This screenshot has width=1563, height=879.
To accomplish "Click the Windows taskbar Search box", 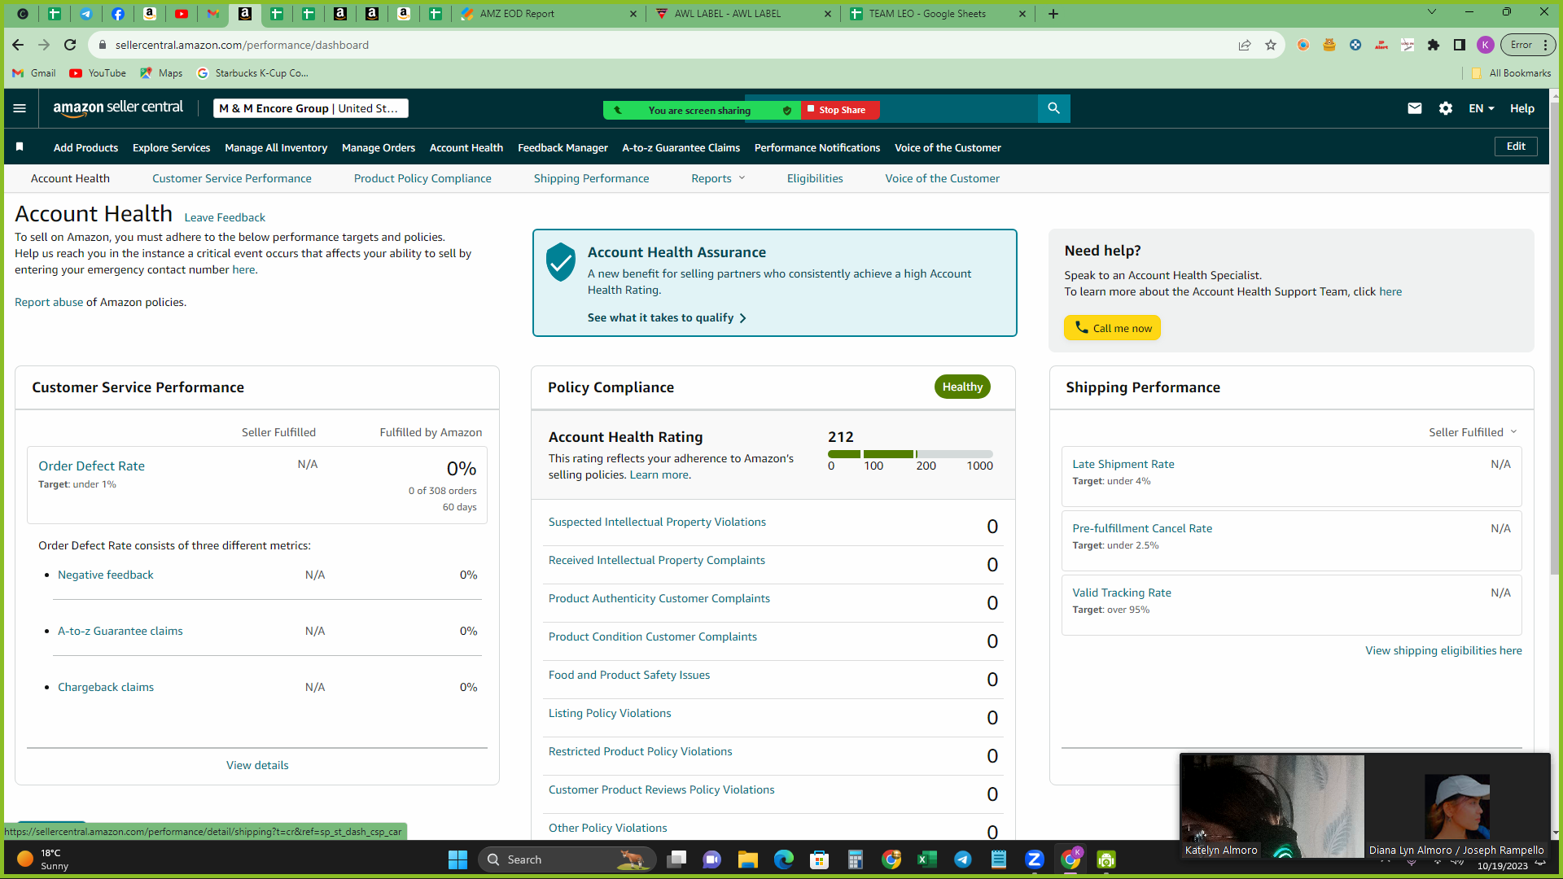I will pyautogui.click(x=567, y=859).
